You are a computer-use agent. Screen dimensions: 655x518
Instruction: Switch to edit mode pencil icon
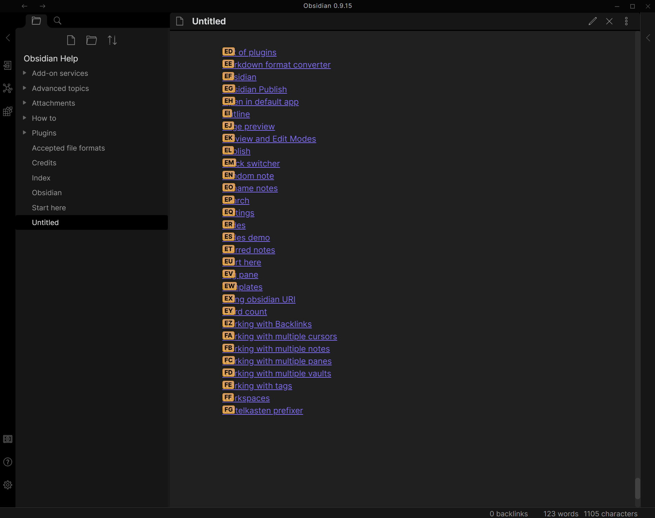coord(593,21)
